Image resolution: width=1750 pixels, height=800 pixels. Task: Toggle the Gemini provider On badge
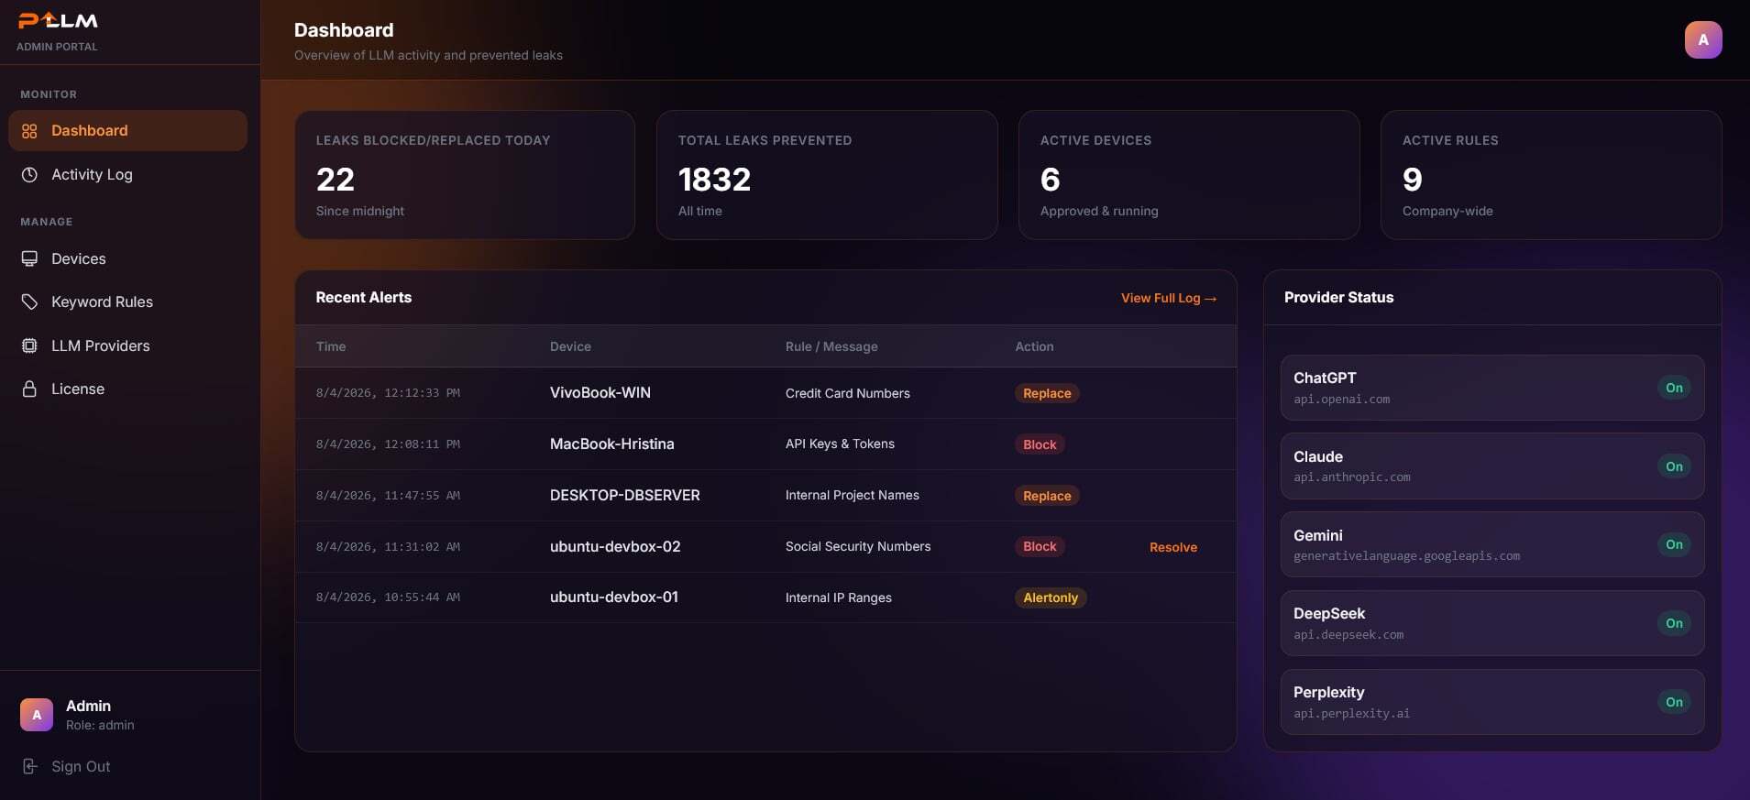(1674, 544)
